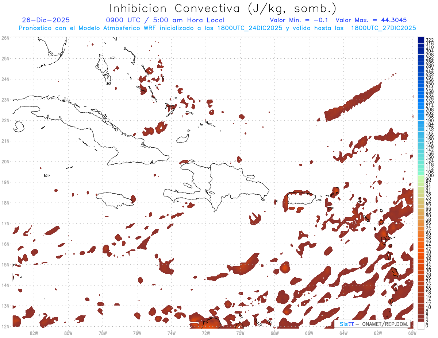Click the '22N' latitude label
Image resolution: width=438 pixels, height=338 pixels.
[5, 120]
